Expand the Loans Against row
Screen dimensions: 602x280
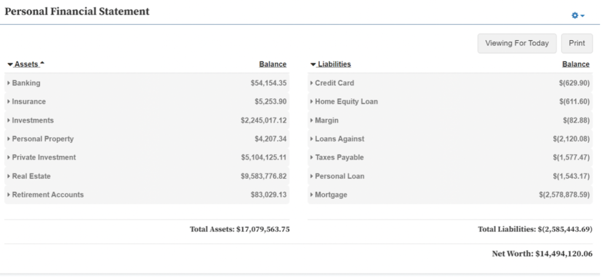coord(339,139)
